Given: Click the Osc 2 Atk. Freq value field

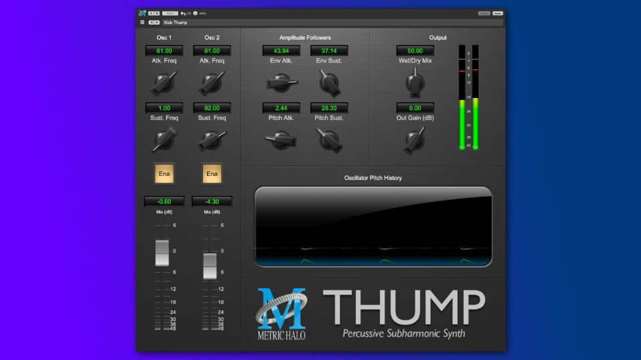Looking at the screenshot, I should (x=212, y=51).
